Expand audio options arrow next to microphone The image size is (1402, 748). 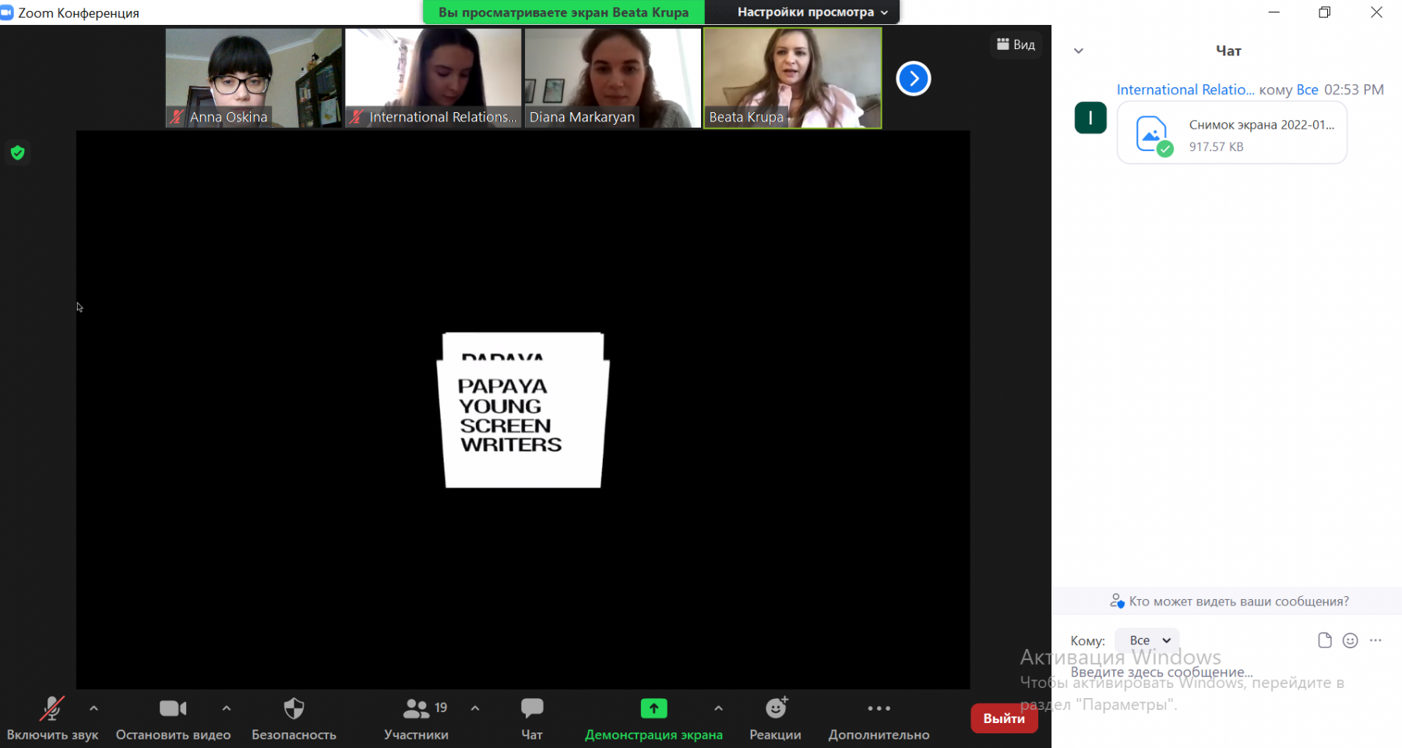(x=93, y=708)
